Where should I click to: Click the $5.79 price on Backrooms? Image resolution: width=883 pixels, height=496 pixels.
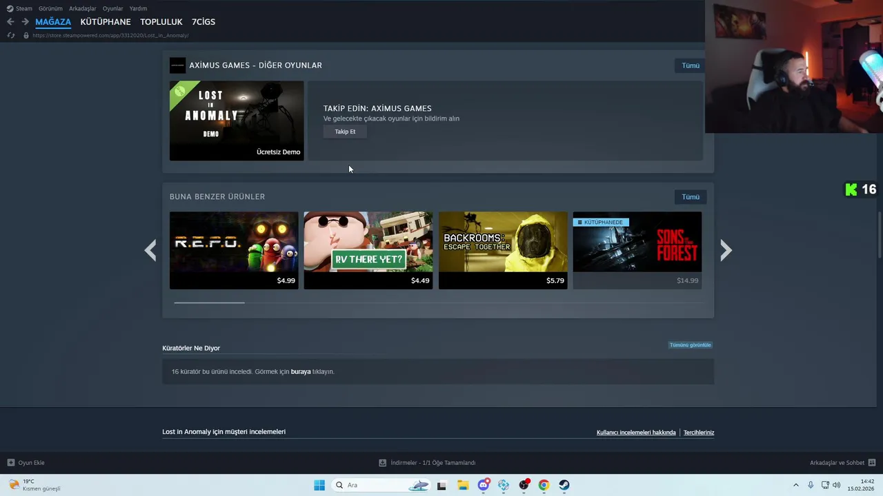(x=555, y=280)
